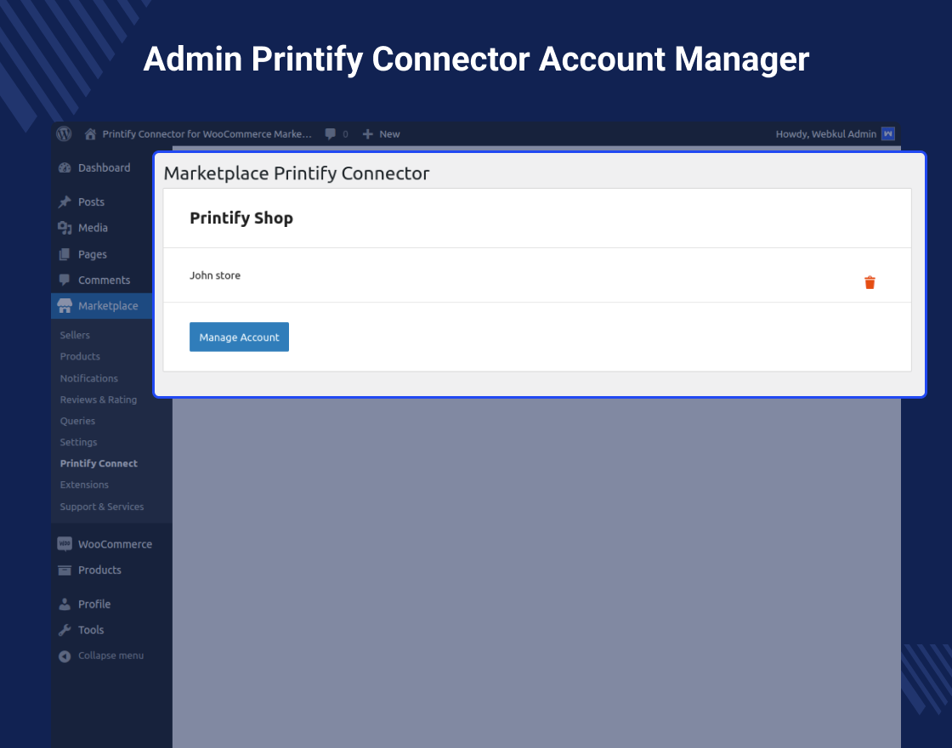Open Notifications submenu link
The height and width of the screenshot is (748, 952).
(88, 378)
